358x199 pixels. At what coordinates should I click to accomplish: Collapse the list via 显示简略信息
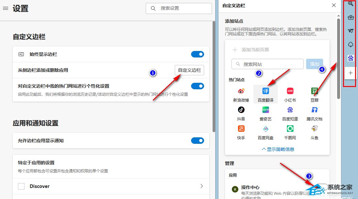[x=278, y=149]
